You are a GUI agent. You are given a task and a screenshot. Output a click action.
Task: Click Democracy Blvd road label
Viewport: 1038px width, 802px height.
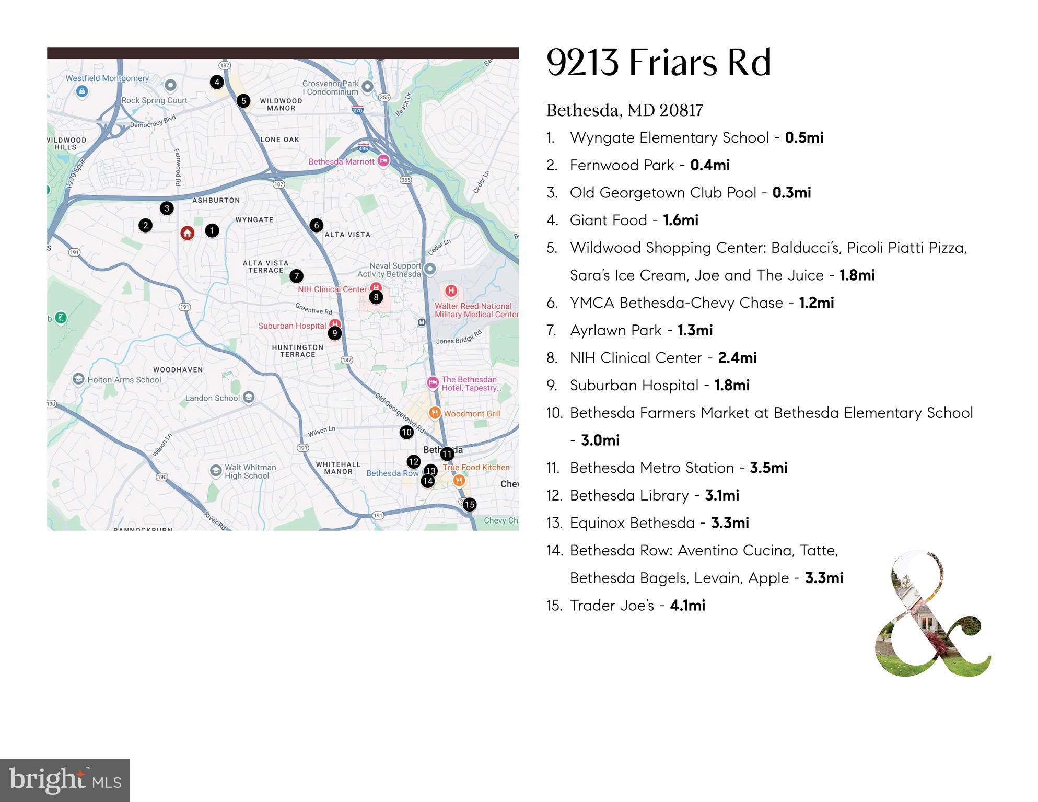[153, 121]
